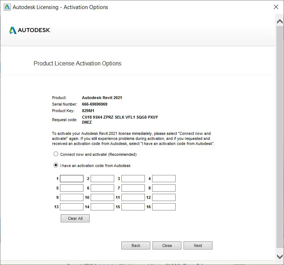
Task: Click activation code field 11
Action: coord(133,197)
